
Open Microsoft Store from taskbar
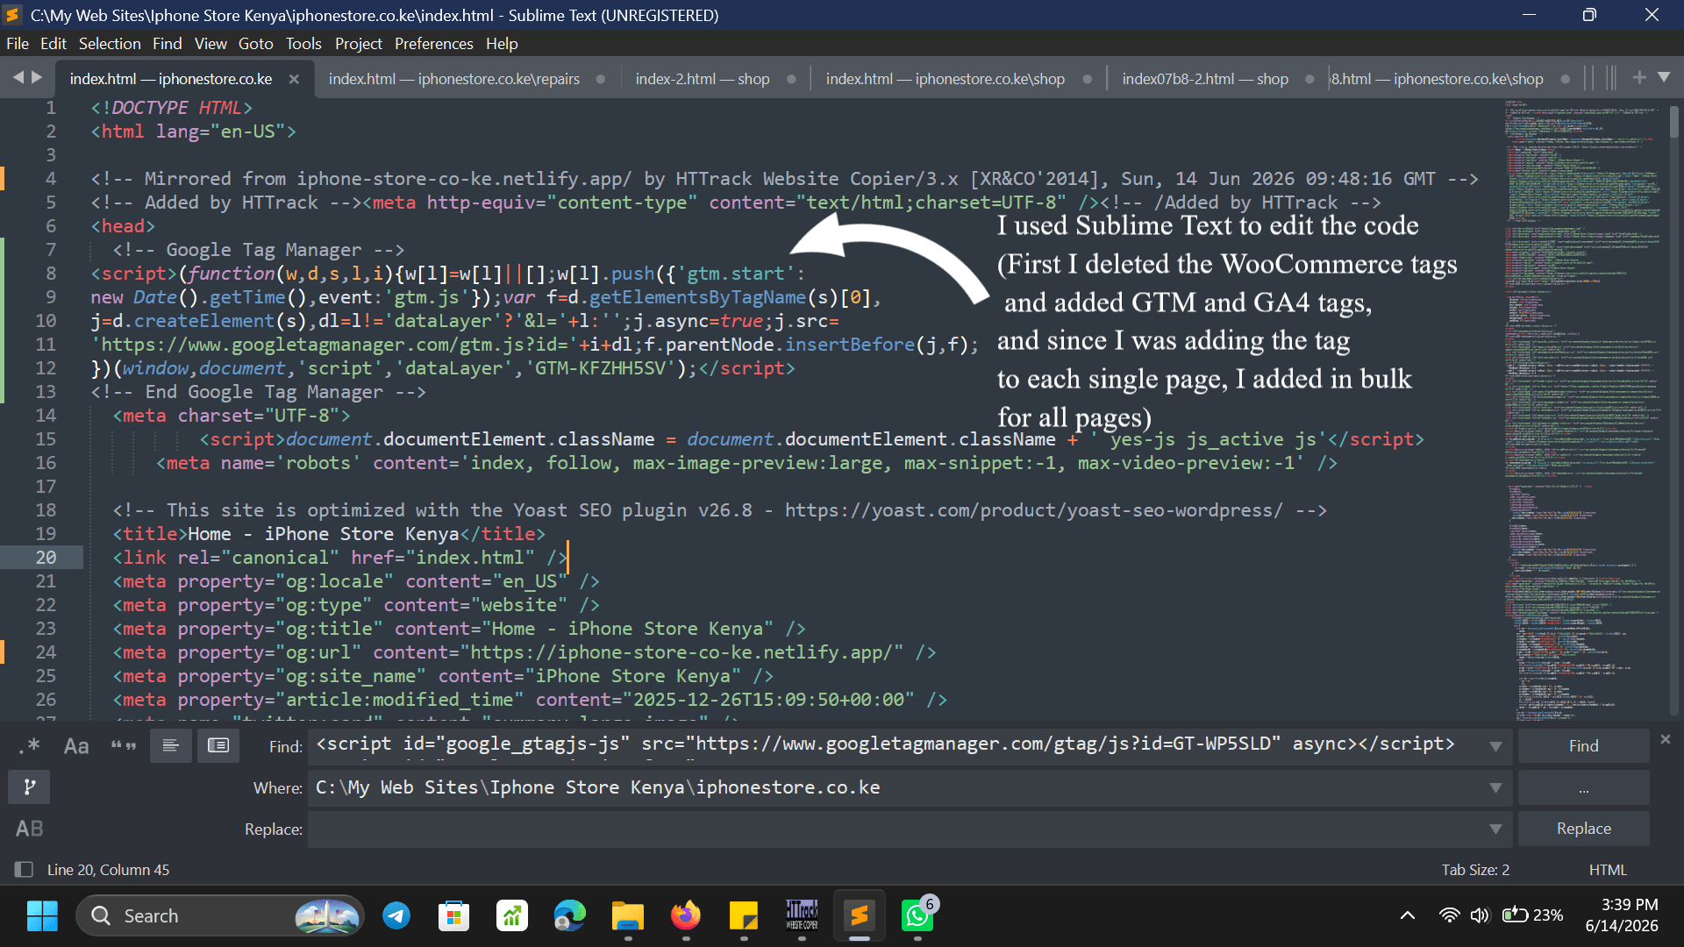tap(454, 915)
